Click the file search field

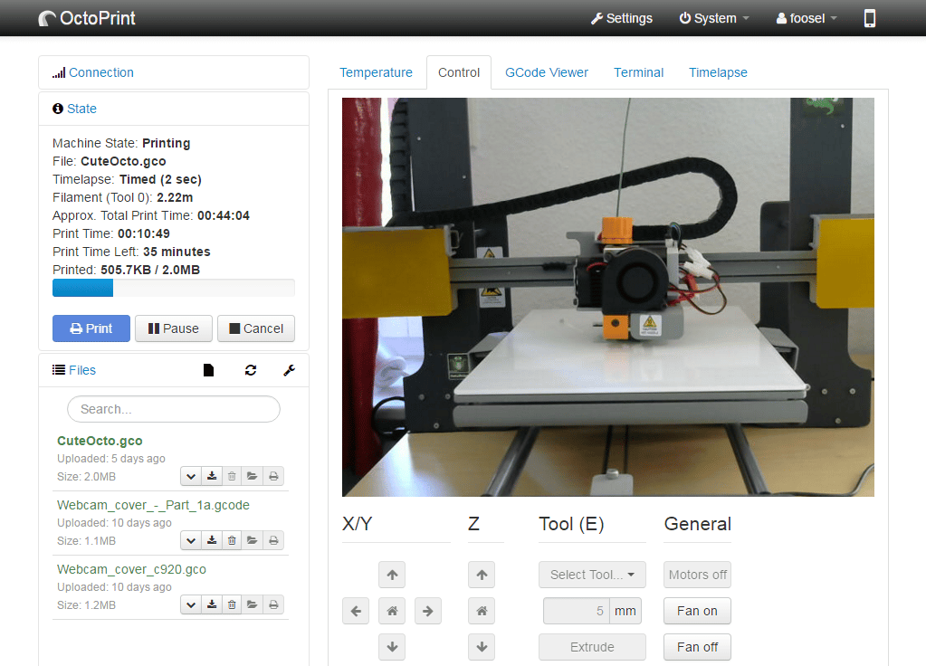174,409
